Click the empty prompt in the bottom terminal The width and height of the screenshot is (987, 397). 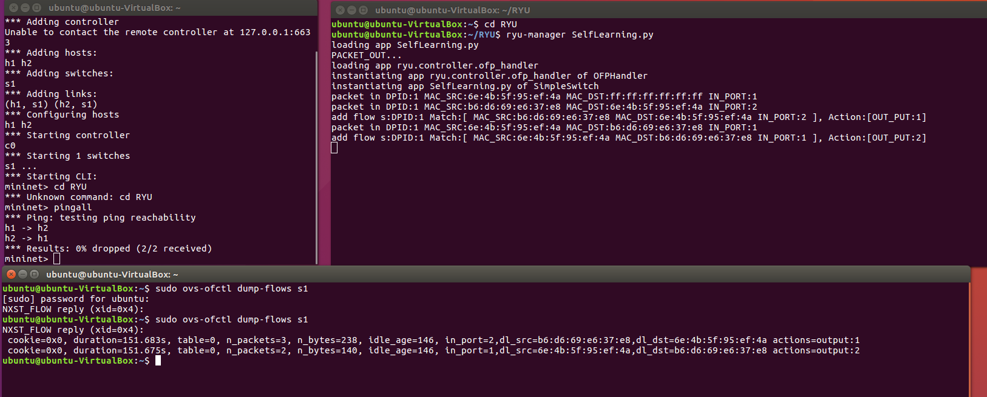click(x=158, y=361)
